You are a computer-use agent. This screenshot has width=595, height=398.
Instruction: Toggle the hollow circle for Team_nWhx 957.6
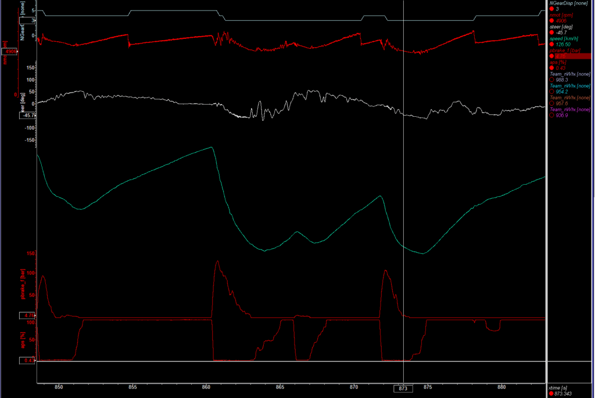(551, 103)
